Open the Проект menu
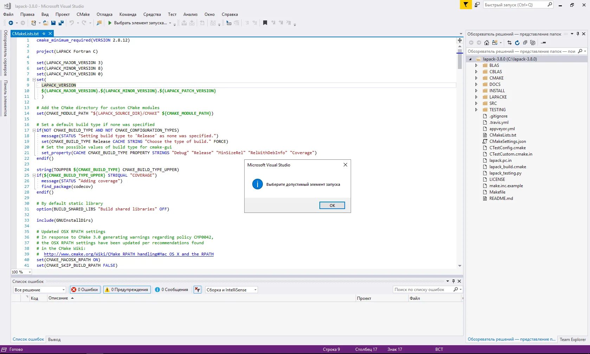590x354 pixels. [63, 14]
